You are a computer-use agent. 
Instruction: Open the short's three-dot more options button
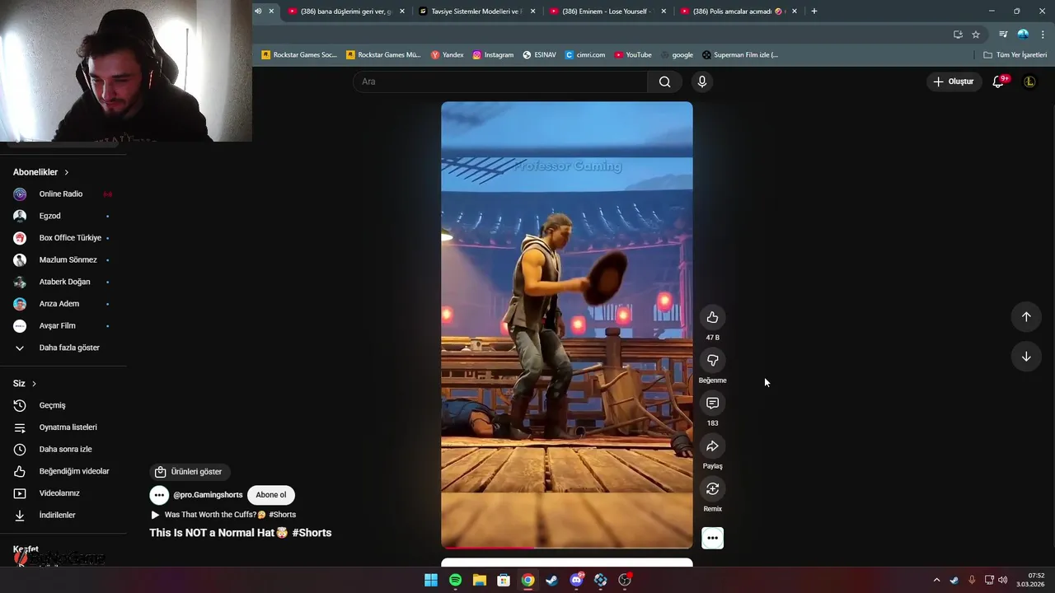pyautogui.click(x=712, y=538)
